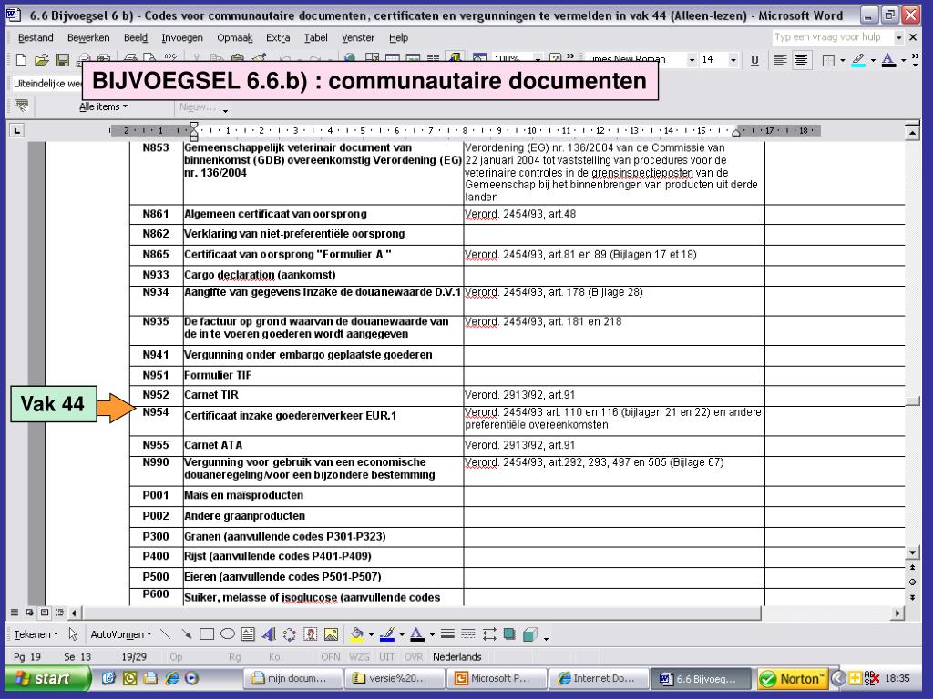
Task: Toggle left text alignment
Action: click(x=780, y=59)
